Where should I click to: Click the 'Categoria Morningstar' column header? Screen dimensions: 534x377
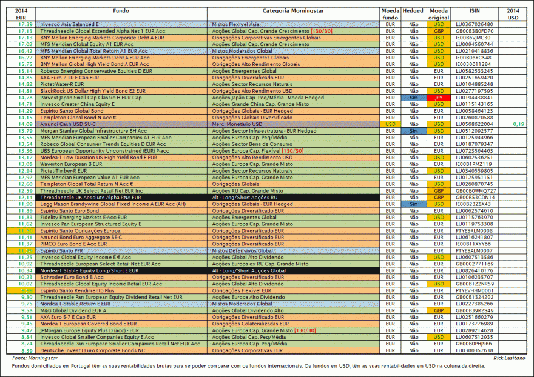[293, 11]
